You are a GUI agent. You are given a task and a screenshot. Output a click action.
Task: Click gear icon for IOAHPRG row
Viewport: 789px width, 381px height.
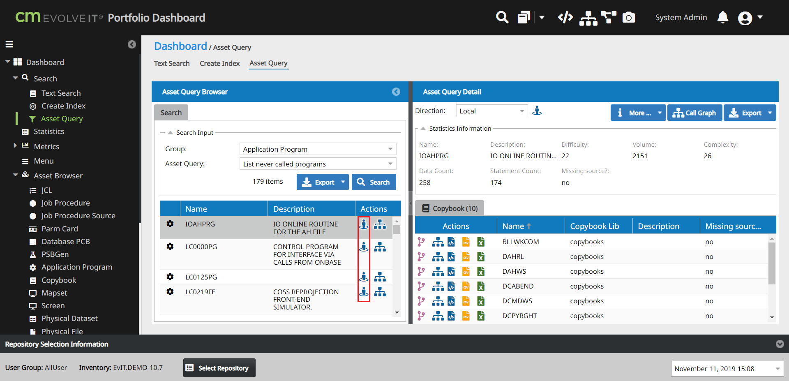170,224
